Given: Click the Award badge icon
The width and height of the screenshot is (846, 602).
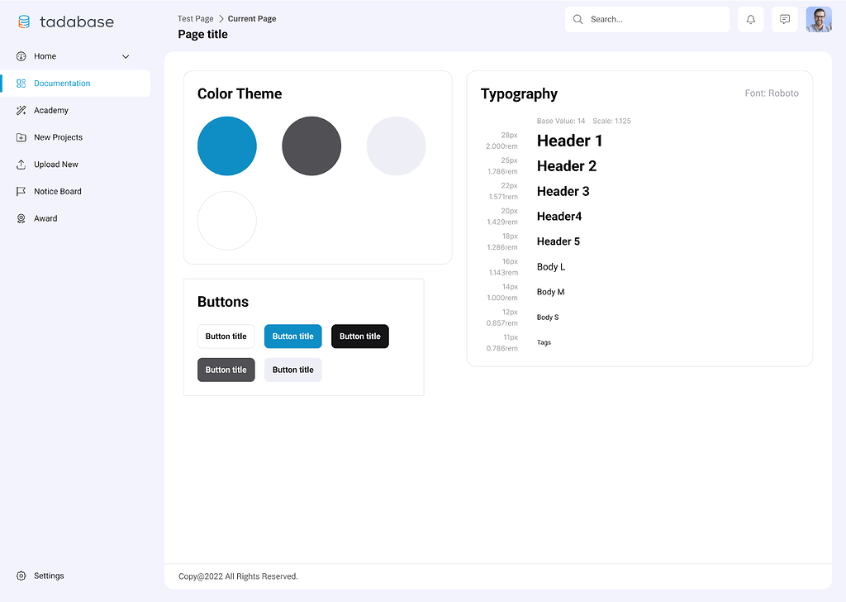Looking at the screenshot, I should click(21, 218).
